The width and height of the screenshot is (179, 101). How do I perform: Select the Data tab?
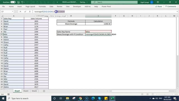(51, 6)
